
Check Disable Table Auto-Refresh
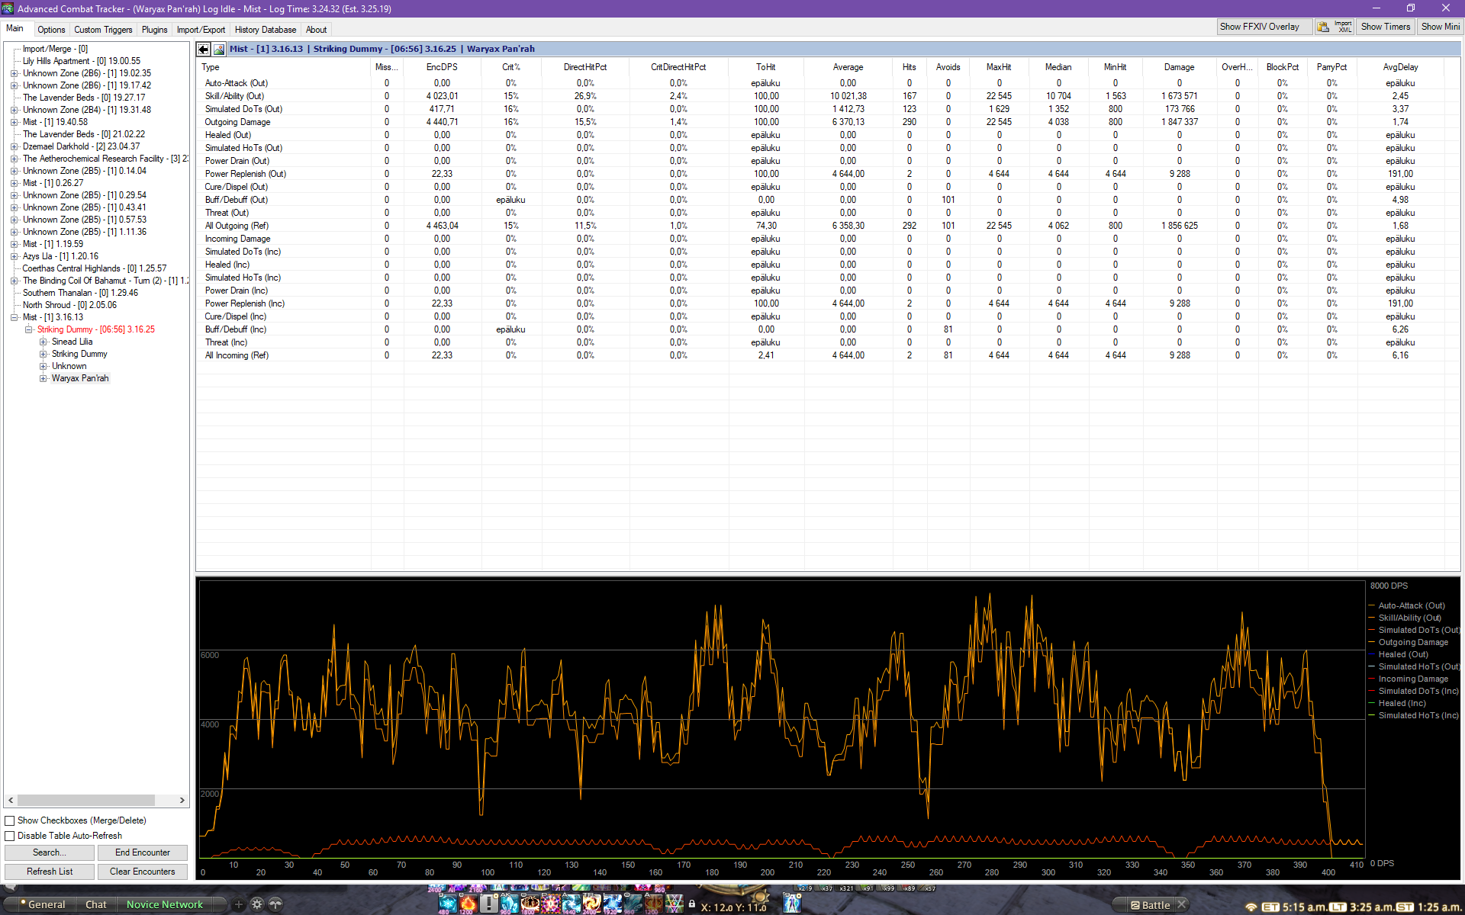pyautogui.click(x=10, y=836)
